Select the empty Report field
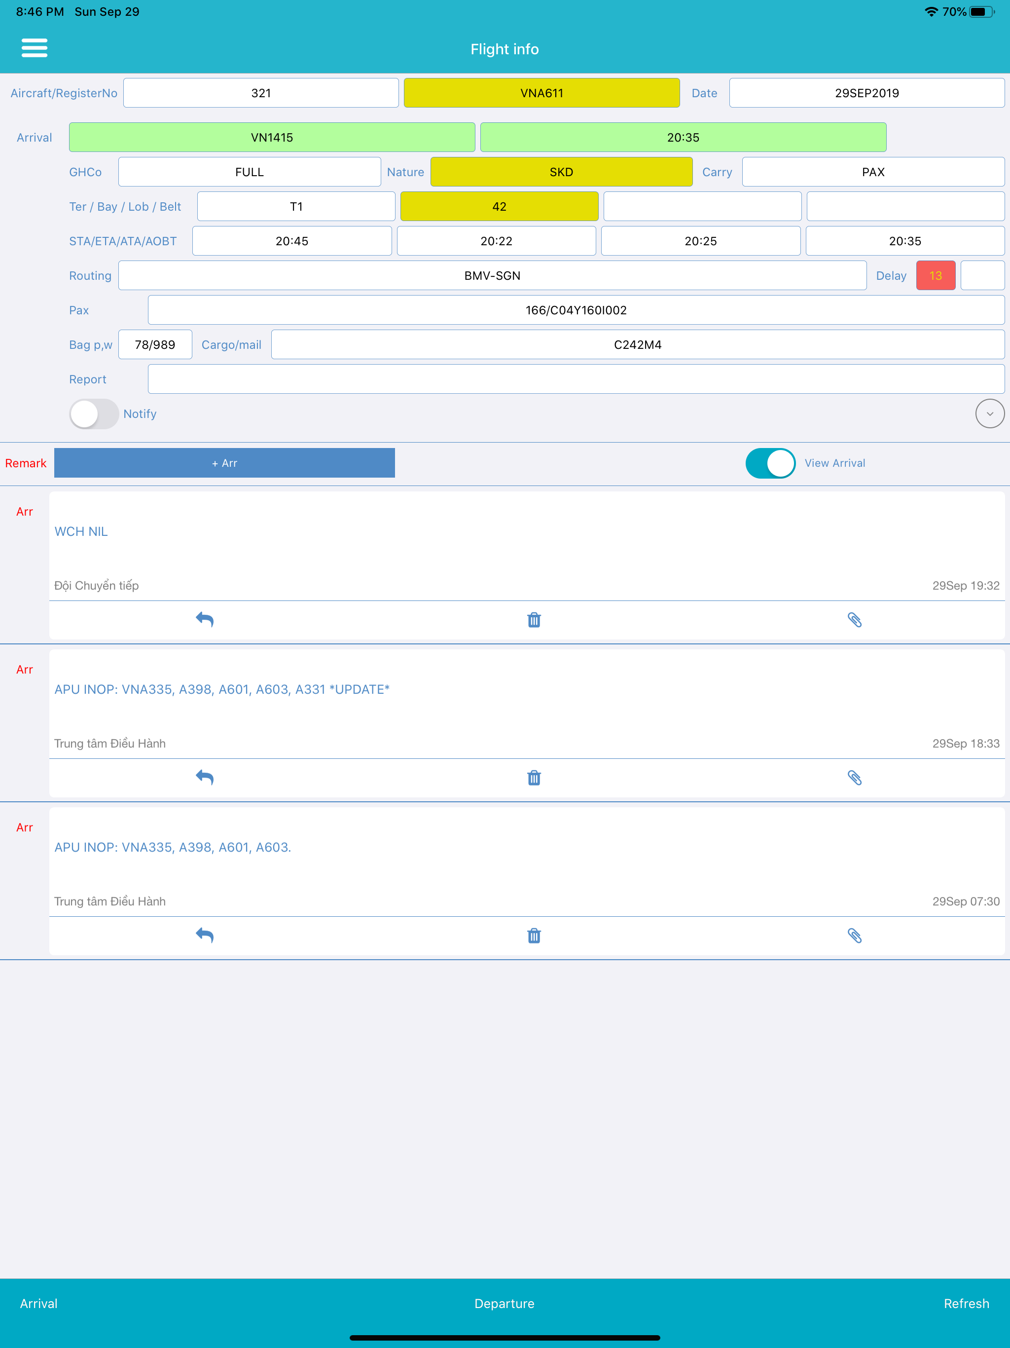1010x1348 pixels. pos(576,379)
